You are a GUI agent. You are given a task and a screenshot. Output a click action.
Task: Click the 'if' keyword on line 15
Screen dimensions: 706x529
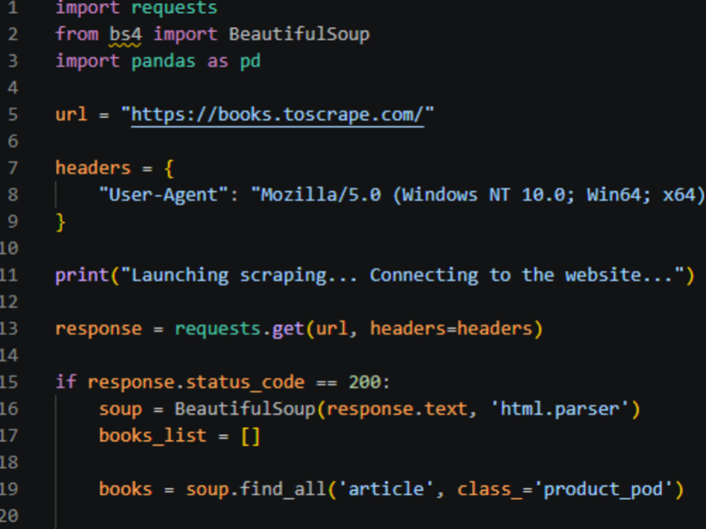click(x=66, y=382)
